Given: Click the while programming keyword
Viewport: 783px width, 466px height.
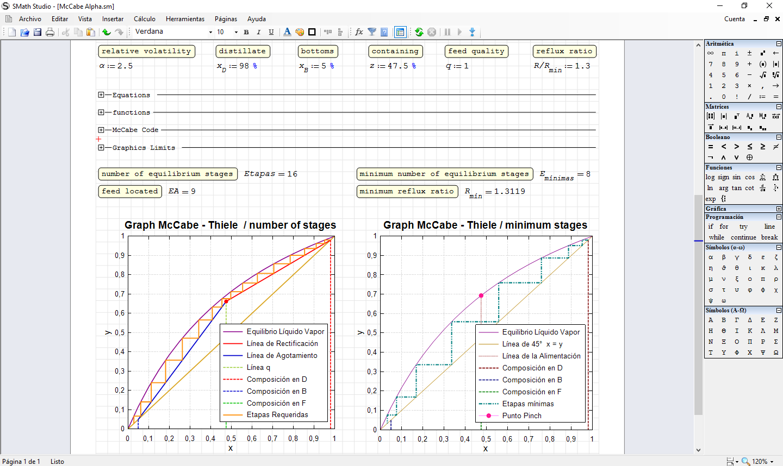Looking at the screenshot, I should [x=716, y=237].
